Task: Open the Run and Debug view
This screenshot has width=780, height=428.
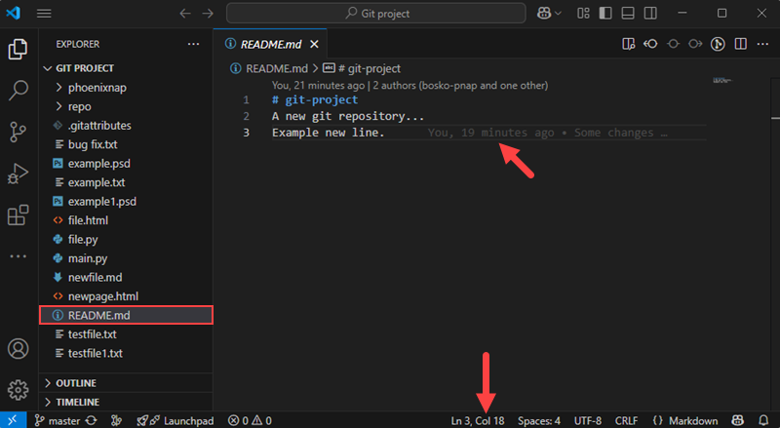Action: pyautogui.click(x=18, y=174)
